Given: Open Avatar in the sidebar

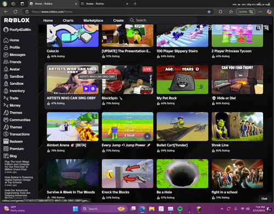Looking at the screenshot, I should 12,69.
